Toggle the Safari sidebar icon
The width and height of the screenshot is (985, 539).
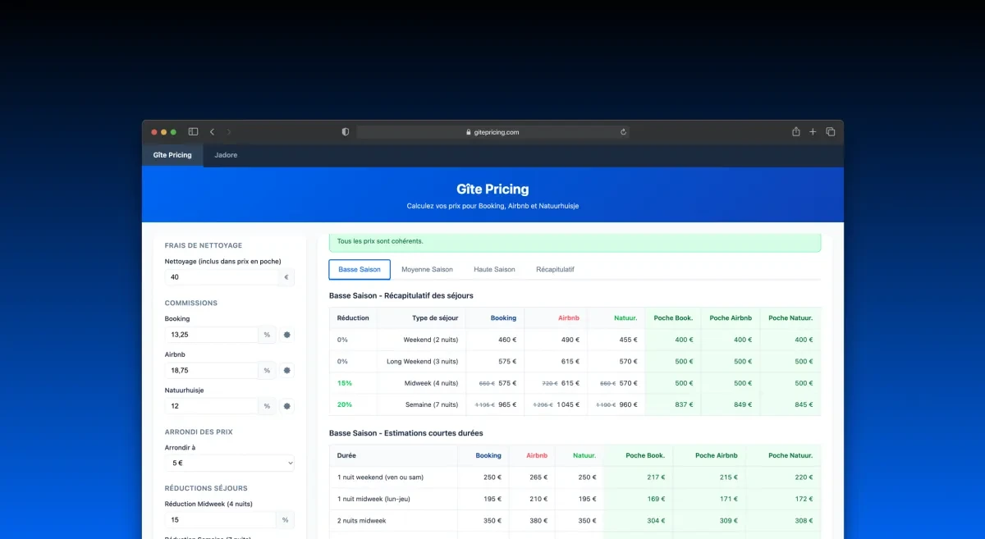coord(193,131)
